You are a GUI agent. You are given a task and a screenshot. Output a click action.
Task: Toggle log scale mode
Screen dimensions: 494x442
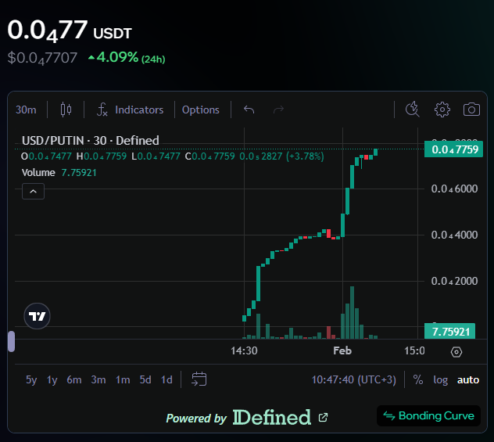click(440, 380)
